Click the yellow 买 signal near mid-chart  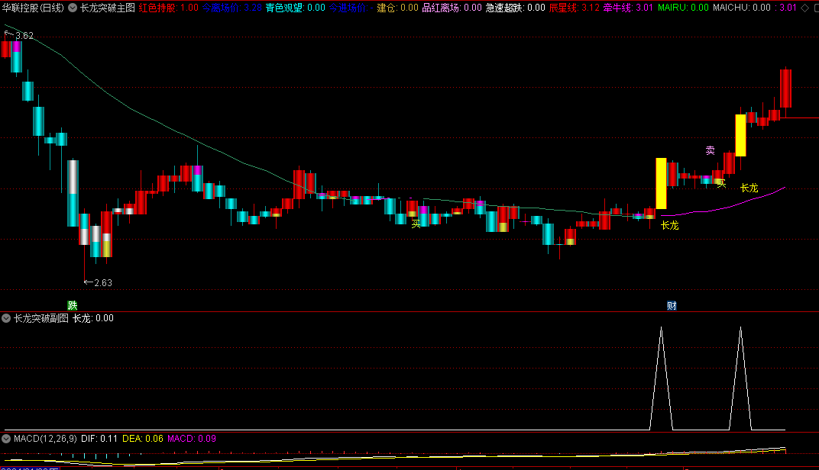coord(416,224)
